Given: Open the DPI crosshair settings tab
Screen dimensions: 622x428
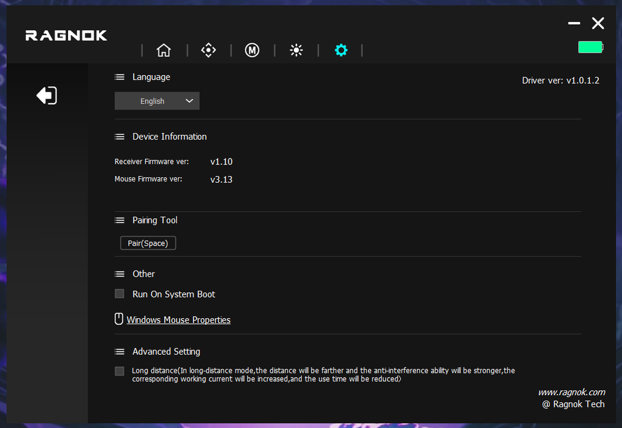Looking at the screenshot, I should 208,50.
